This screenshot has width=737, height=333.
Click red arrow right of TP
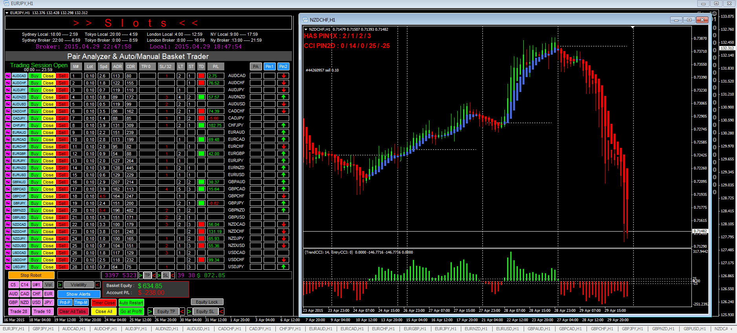[154, 275]
